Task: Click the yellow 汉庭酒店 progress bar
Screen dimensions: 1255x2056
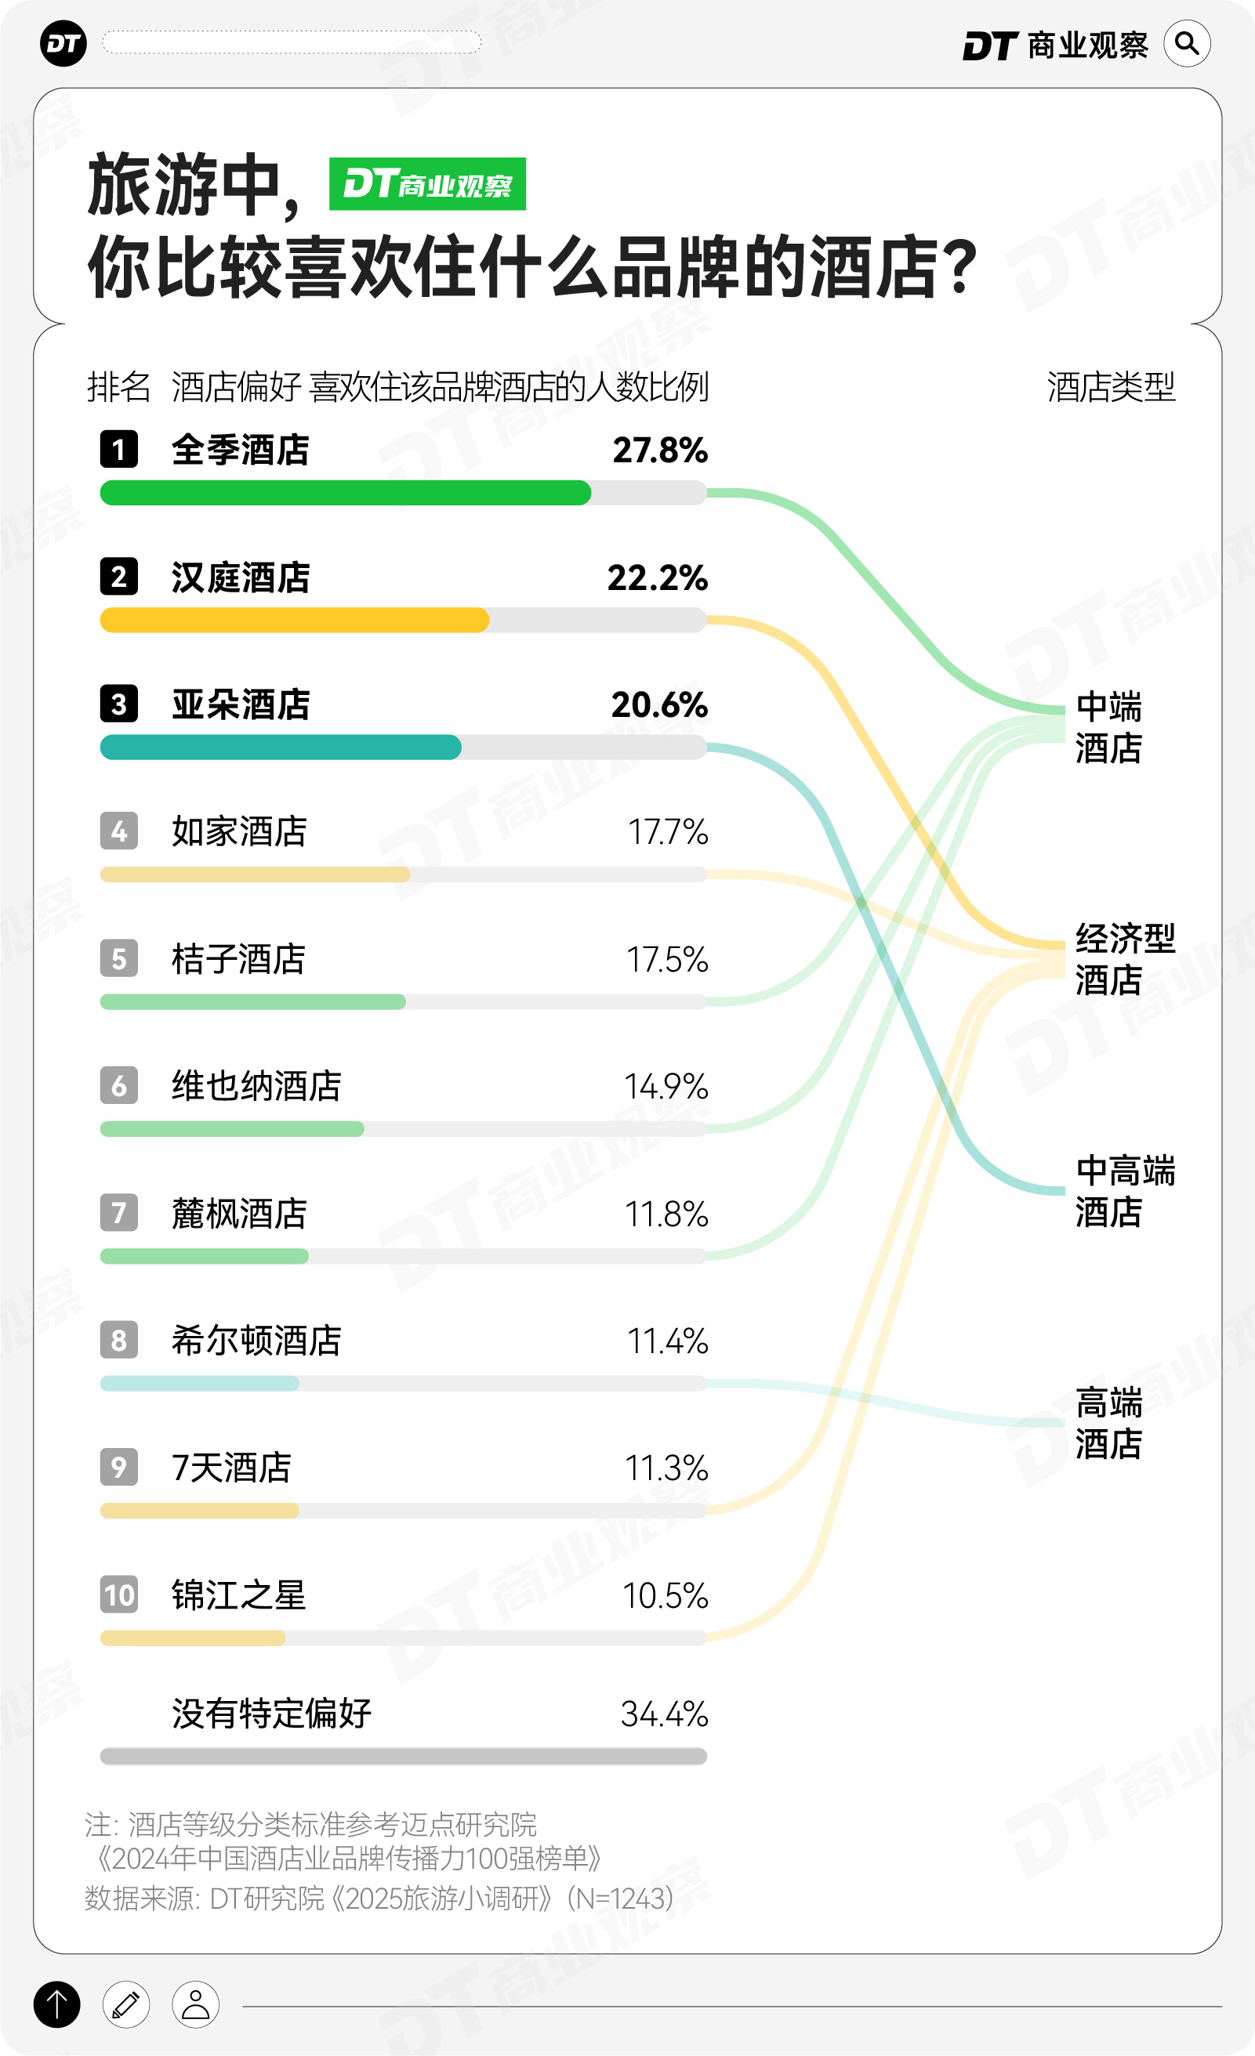Action: (294, 620)
